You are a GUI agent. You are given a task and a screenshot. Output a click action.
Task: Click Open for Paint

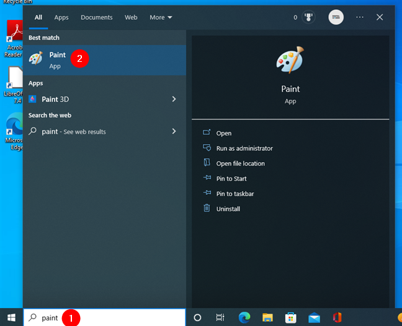point(223,133)
